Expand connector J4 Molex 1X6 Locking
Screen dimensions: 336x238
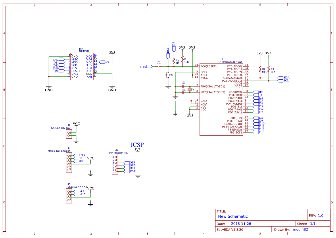point(68,163)
